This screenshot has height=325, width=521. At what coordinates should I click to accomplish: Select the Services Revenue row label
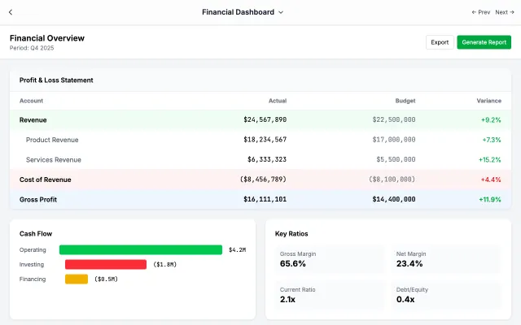point(54,160)
